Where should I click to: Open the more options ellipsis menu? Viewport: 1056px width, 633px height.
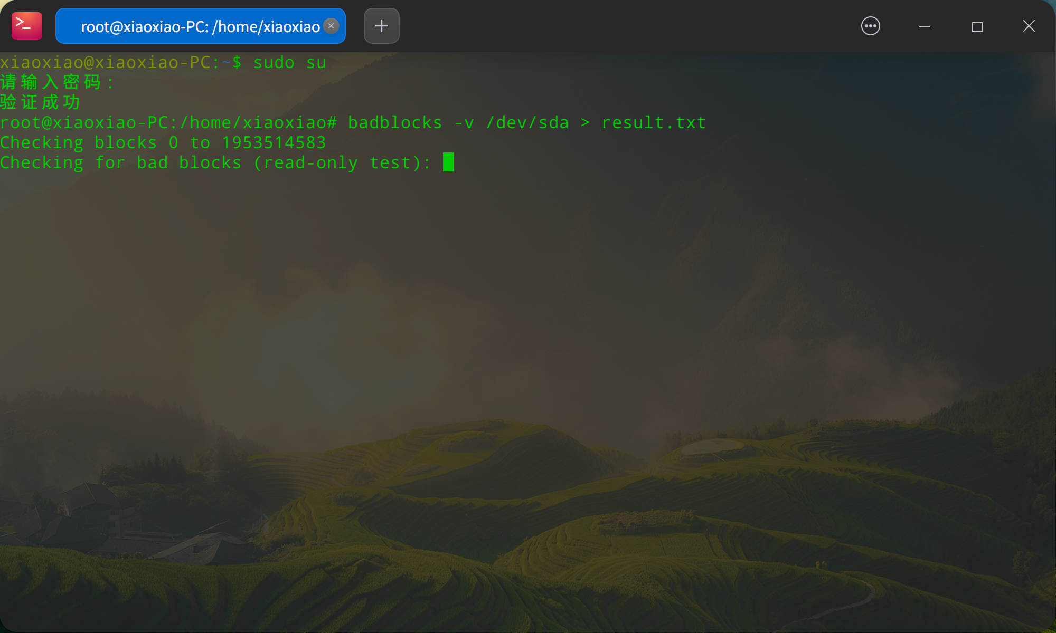(870, 26)
